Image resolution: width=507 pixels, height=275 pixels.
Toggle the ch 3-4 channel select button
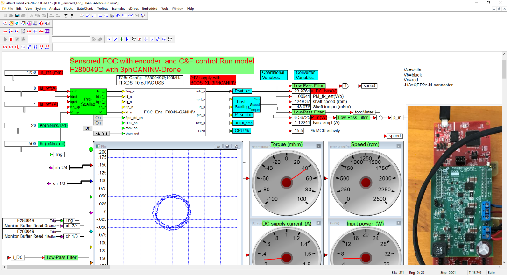[x=101, y=134]
